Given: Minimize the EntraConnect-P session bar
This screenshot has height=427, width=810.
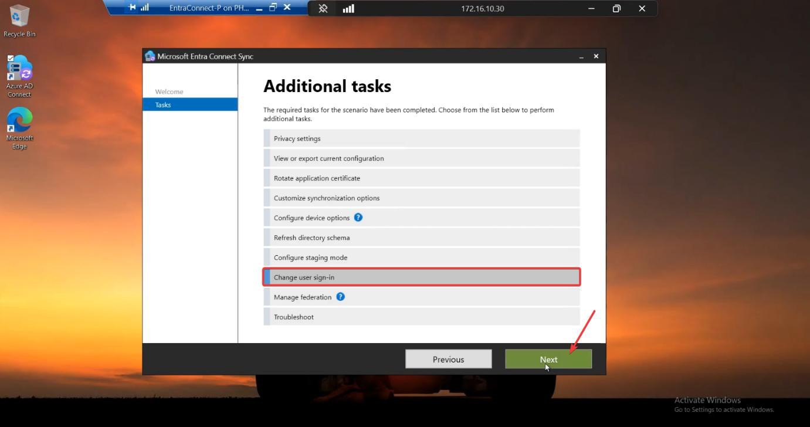Looking at the screenshot, I should (x=259, y=8).
